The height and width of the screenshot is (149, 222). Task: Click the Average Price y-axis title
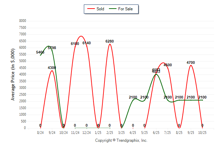[x=13, y=74]
